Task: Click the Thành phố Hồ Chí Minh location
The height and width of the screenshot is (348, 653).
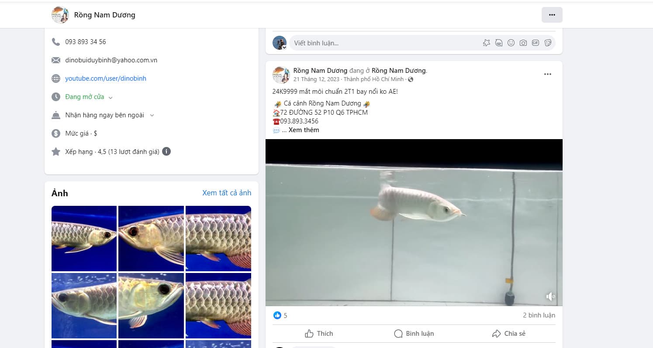Action: [x=373, y=79]
